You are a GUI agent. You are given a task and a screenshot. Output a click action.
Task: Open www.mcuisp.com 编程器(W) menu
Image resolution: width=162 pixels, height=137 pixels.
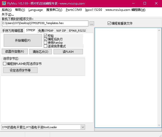125,10
